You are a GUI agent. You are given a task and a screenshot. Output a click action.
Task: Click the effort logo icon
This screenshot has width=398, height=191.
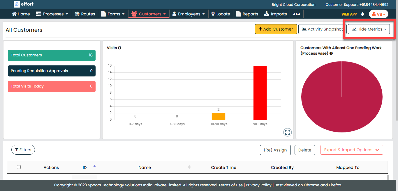pyautogui.click(x=17, y=4)
